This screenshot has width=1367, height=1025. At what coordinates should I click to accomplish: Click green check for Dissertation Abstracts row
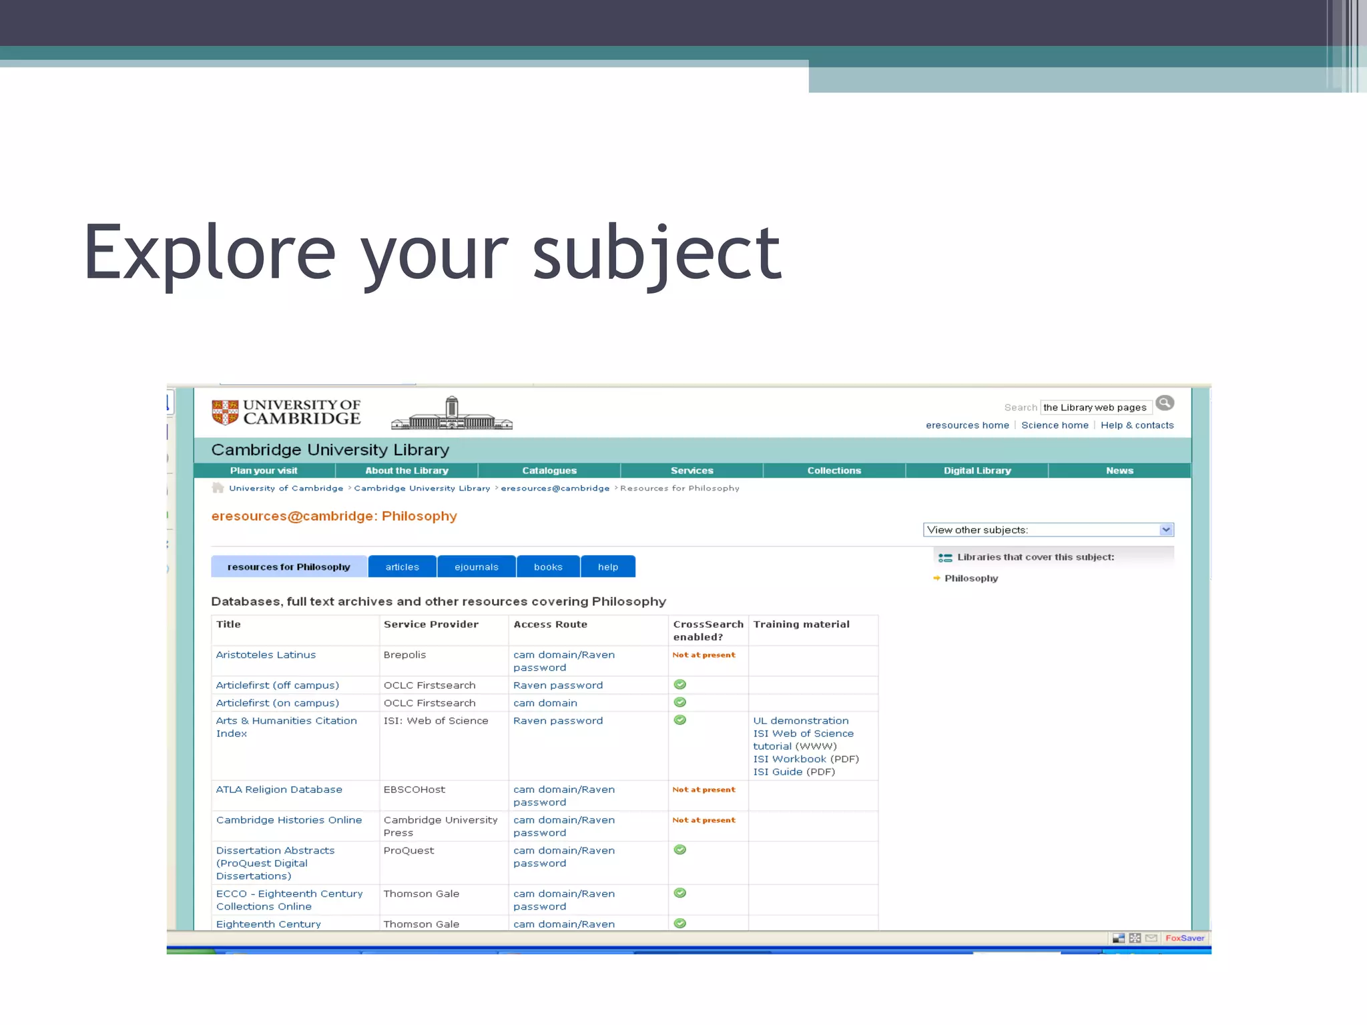[679, 850]
